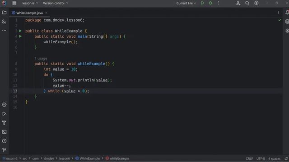The height and width of the screenshot is (162, 289).
Task: Open the main hamburger menu
Action: [x=14, y=3]
